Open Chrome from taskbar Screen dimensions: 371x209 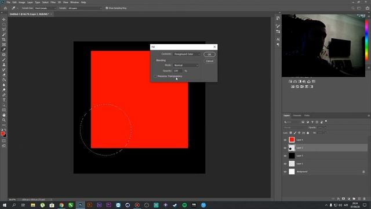(61, 205)
